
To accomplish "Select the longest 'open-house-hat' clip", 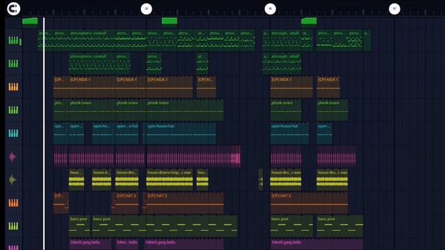I will [x=181, y=133].
